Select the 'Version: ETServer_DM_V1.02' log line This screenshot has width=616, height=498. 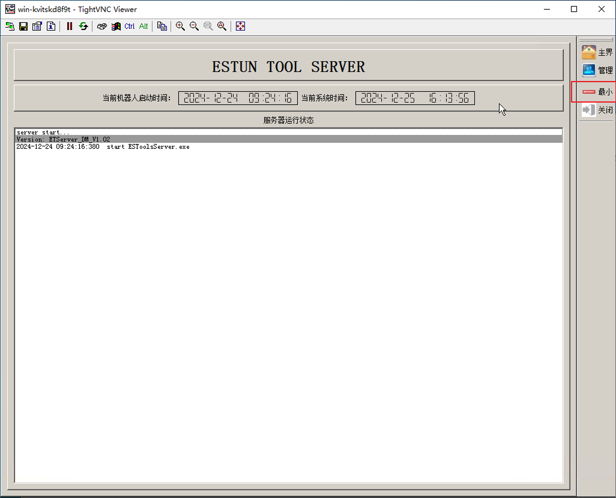(289, 139)
